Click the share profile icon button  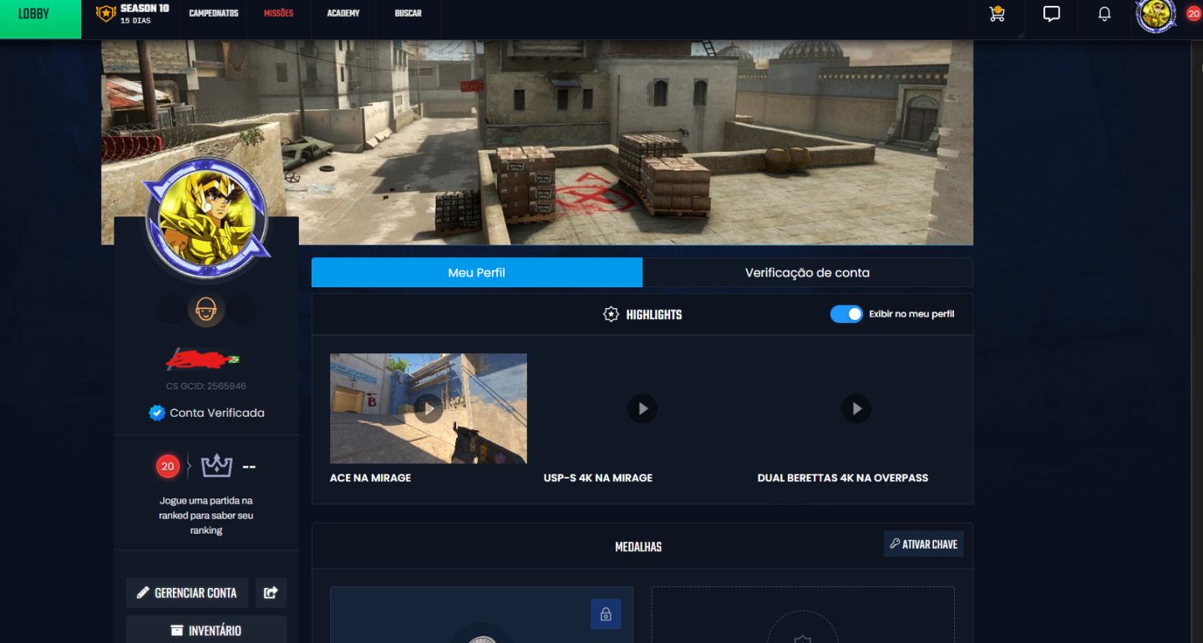[271, 592]
